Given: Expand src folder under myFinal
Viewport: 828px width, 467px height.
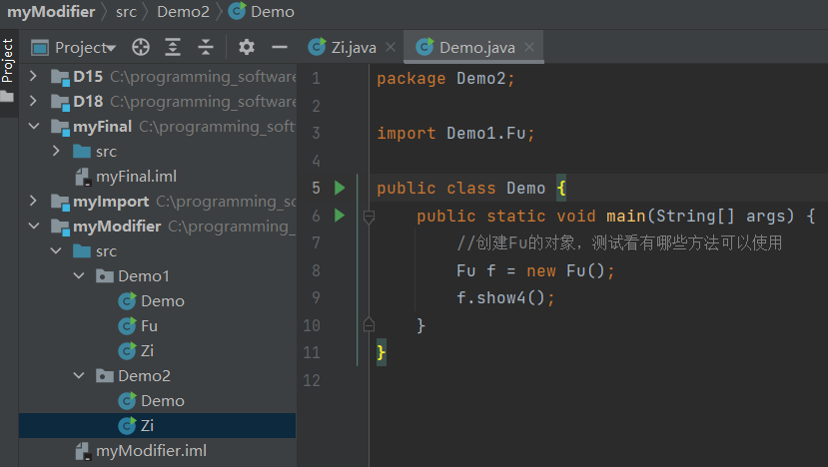Looking at the screenshot, I should coord(56,152).
